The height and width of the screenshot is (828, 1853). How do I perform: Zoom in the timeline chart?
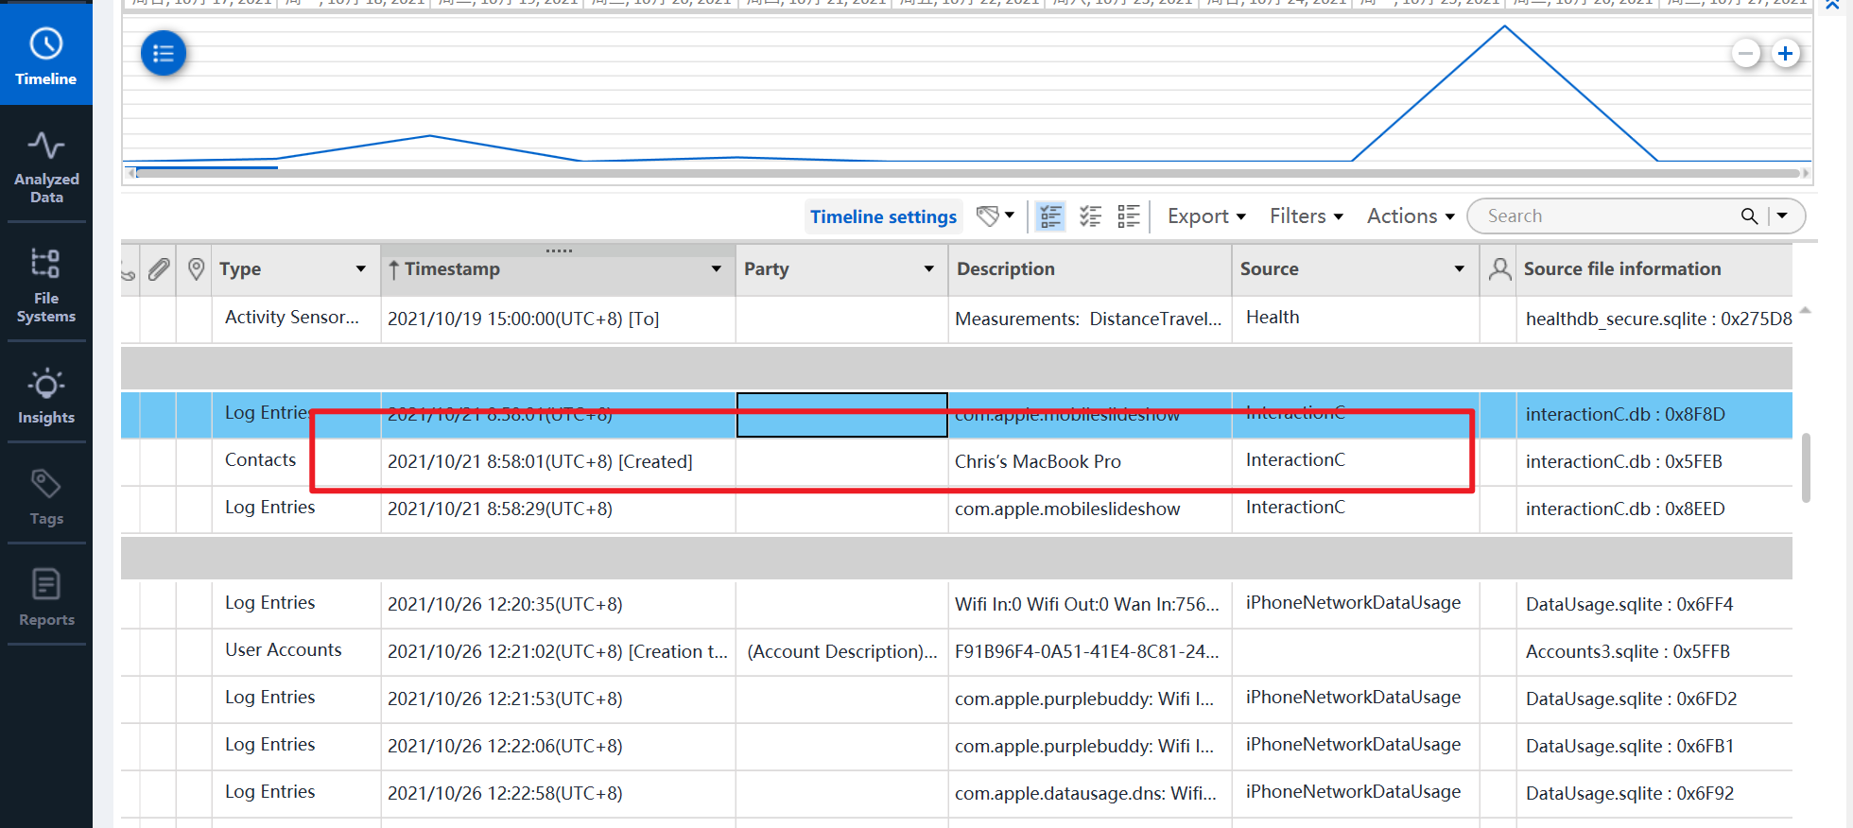click(x=1786, y=54)
